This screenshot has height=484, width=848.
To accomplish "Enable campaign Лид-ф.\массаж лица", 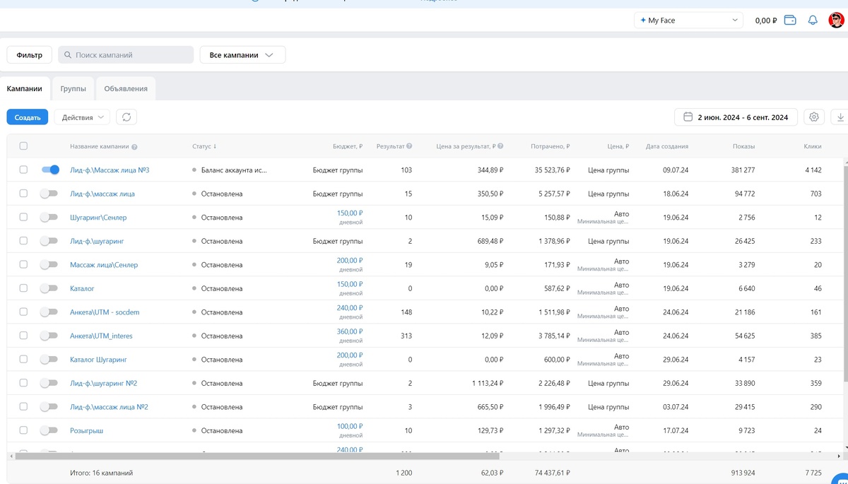I will (x=49, y=194).
